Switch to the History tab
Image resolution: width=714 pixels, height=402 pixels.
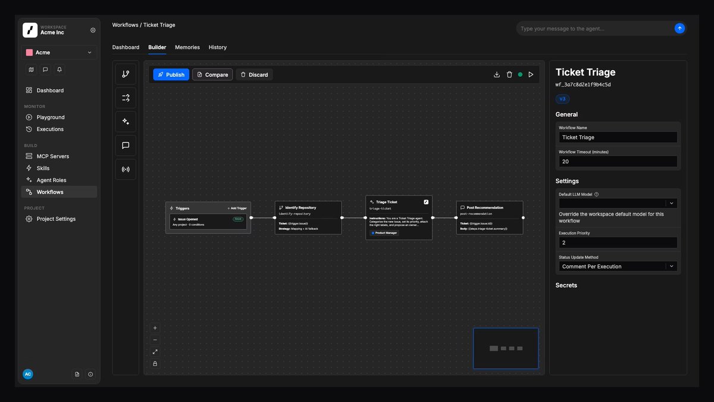(x=218, y=47)
